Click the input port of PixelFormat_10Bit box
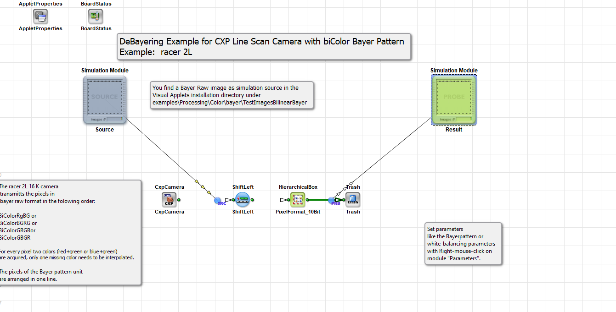 point(288,200)
